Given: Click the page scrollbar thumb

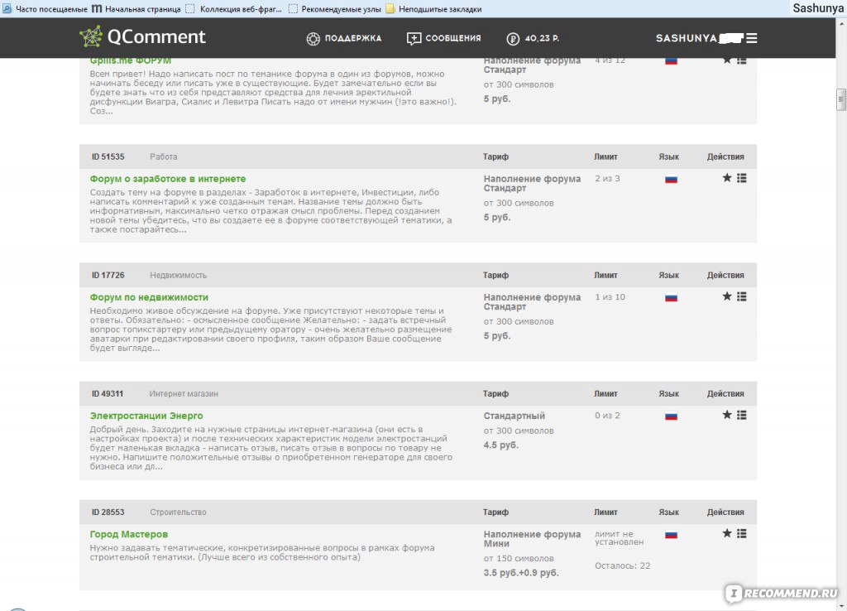Looking at the screenshot, I should tap(841, 100).
